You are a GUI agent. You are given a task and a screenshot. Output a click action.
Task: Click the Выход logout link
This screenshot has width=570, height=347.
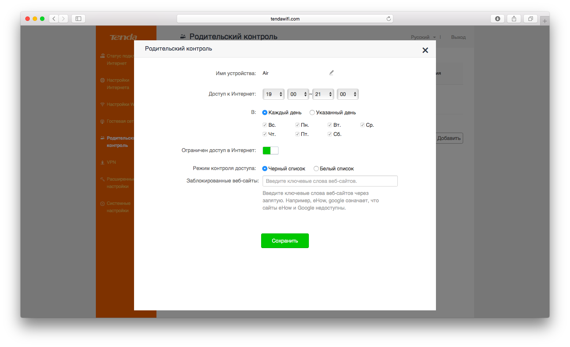458,37
